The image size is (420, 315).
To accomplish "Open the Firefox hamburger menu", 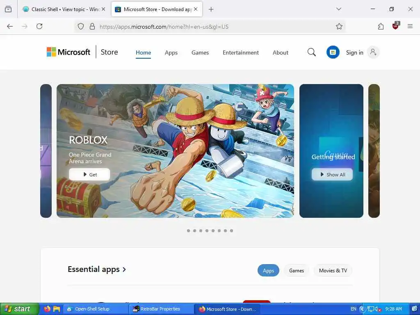I will [410, 26].
